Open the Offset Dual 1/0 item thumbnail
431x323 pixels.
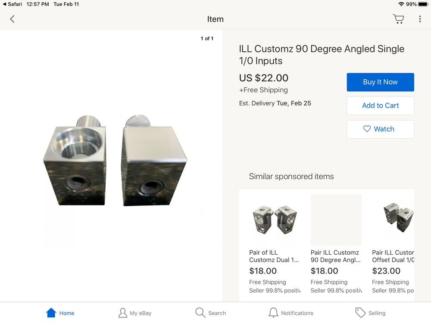click(x=398, y=217)
